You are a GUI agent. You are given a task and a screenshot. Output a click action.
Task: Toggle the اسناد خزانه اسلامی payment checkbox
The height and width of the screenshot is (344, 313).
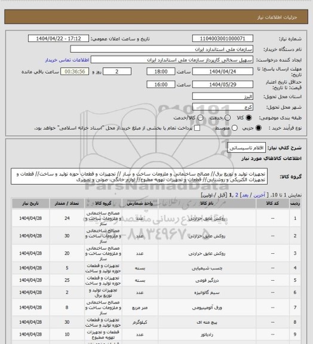click(x=197, y=128)
